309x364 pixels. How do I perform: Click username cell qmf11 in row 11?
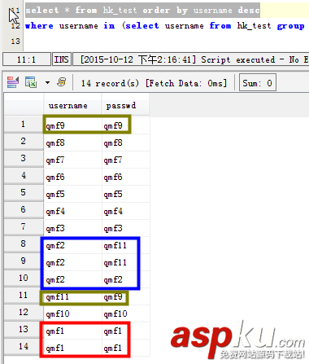72,296
